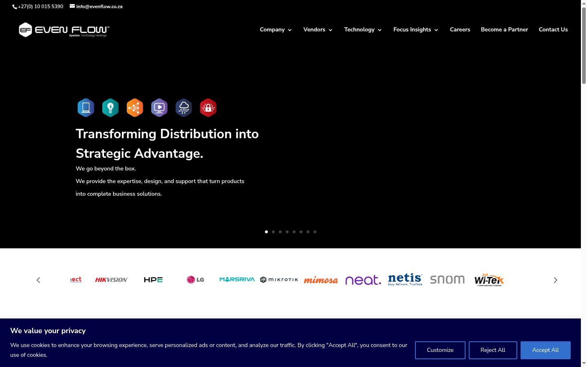
Task: Select the orange network nodes hexagon icon
Action: click(x=135, y=108)
